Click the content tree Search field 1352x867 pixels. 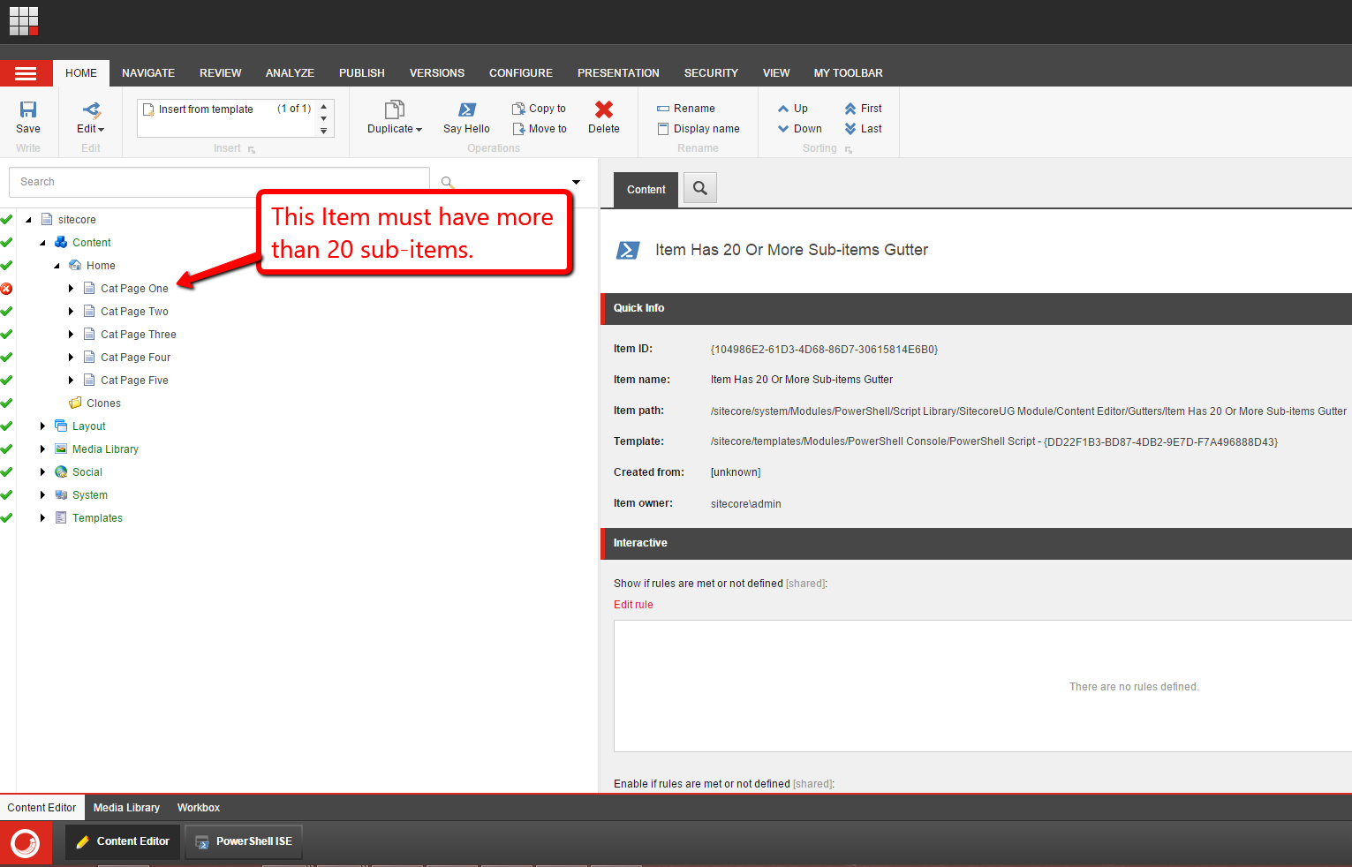[219, 182]
